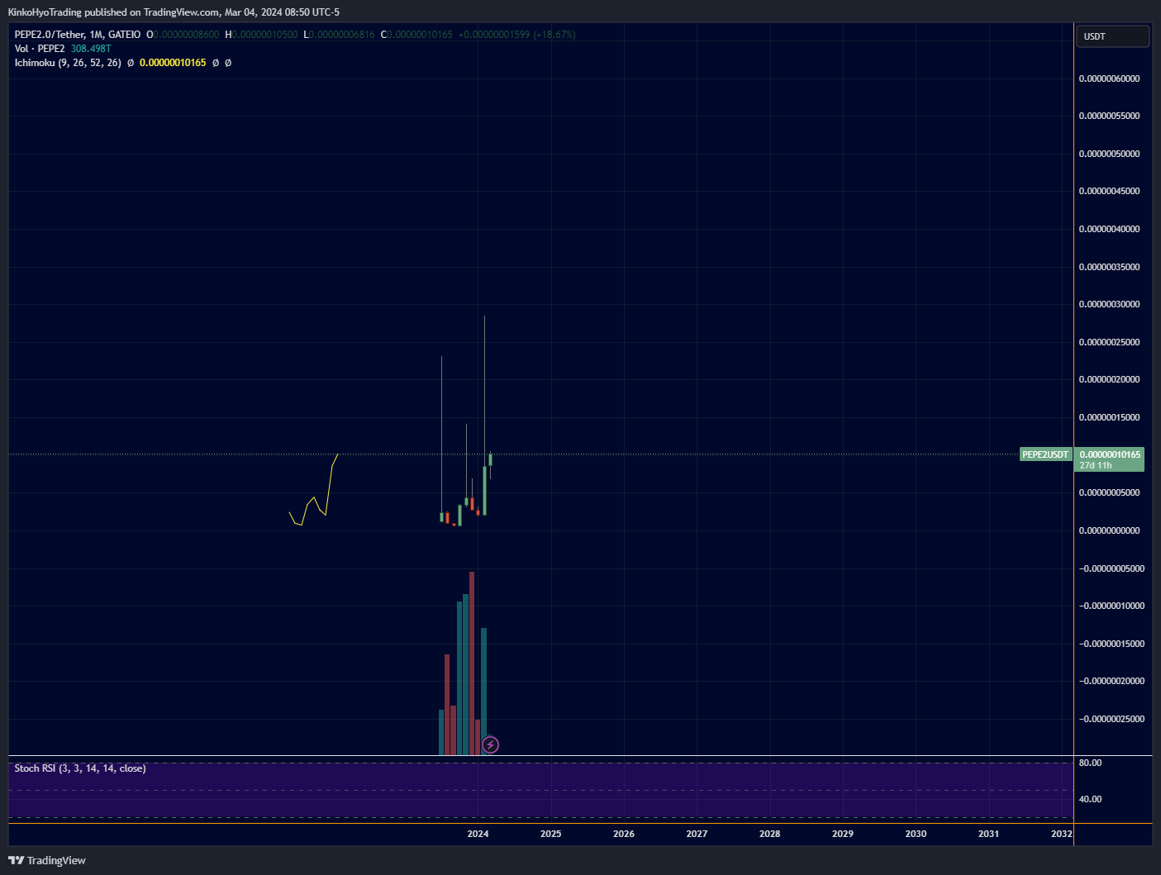Click the yellow Ichimoku value 0.00000010165
The height and width of the screenshot is (875, 1161).
click(173, 63)
